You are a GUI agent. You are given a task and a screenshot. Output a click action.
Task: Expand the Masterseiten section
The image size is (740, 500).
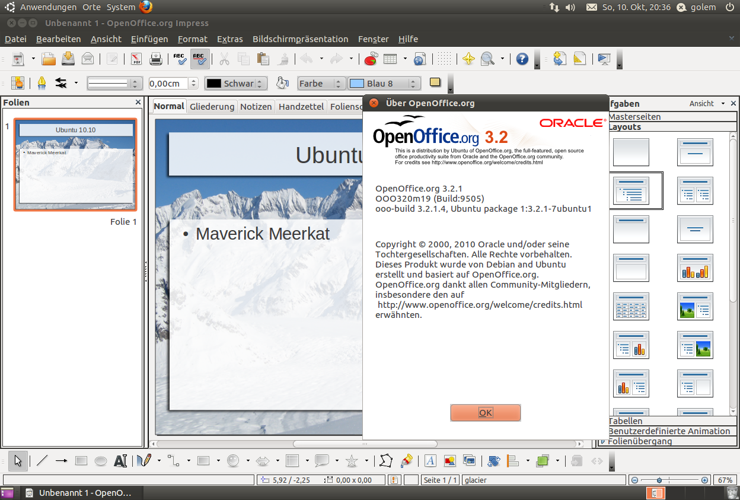point(673,117)
